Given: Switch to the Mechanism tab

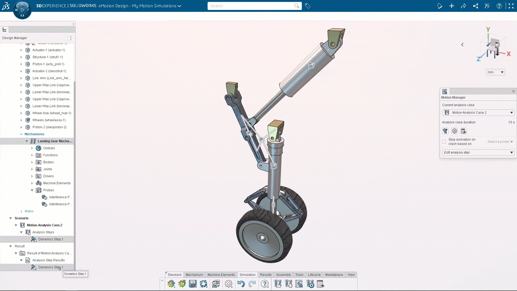Looking at the screenshot, I should click(194, 275).
